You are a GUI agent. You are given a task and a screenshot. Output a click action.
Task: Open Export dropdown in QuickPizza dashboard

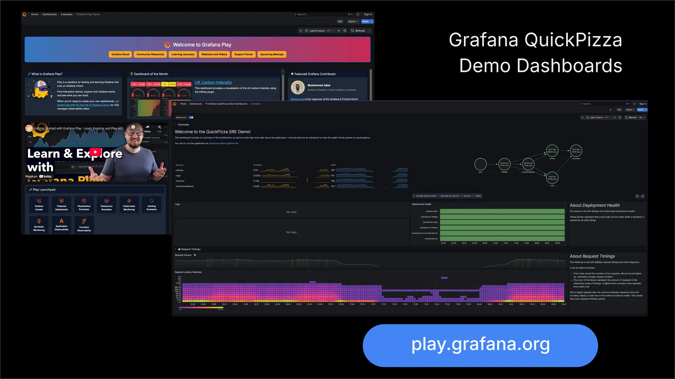tap(630, 110)
